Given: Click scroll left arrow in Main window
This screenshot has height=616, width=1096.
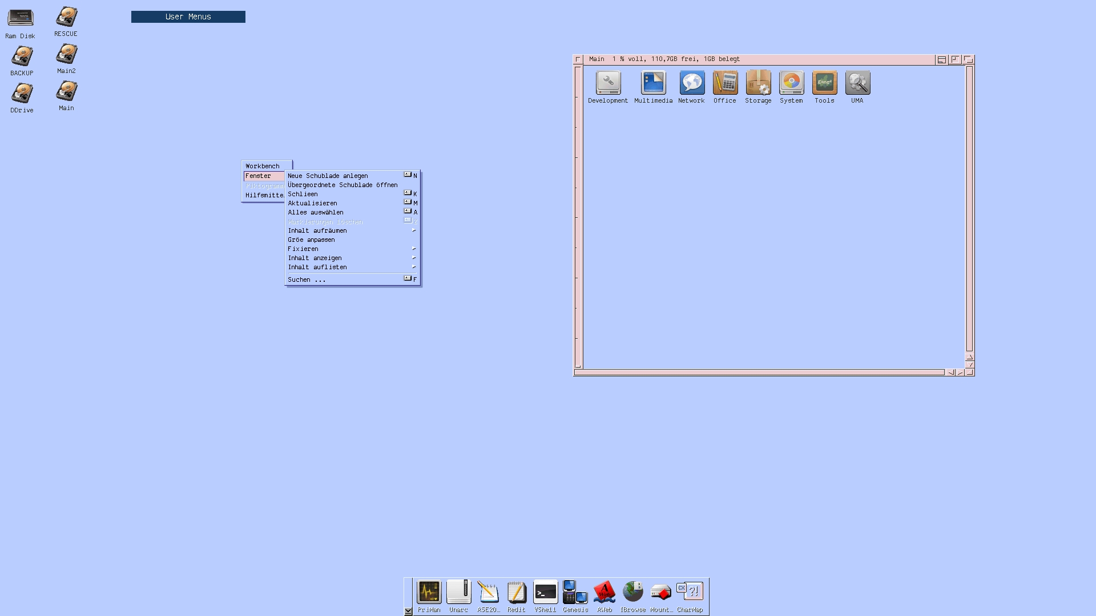Looking at the screenshot, I should click(x=951, y=372).
